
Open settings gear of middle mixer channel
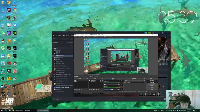click(x=121, y=84)
